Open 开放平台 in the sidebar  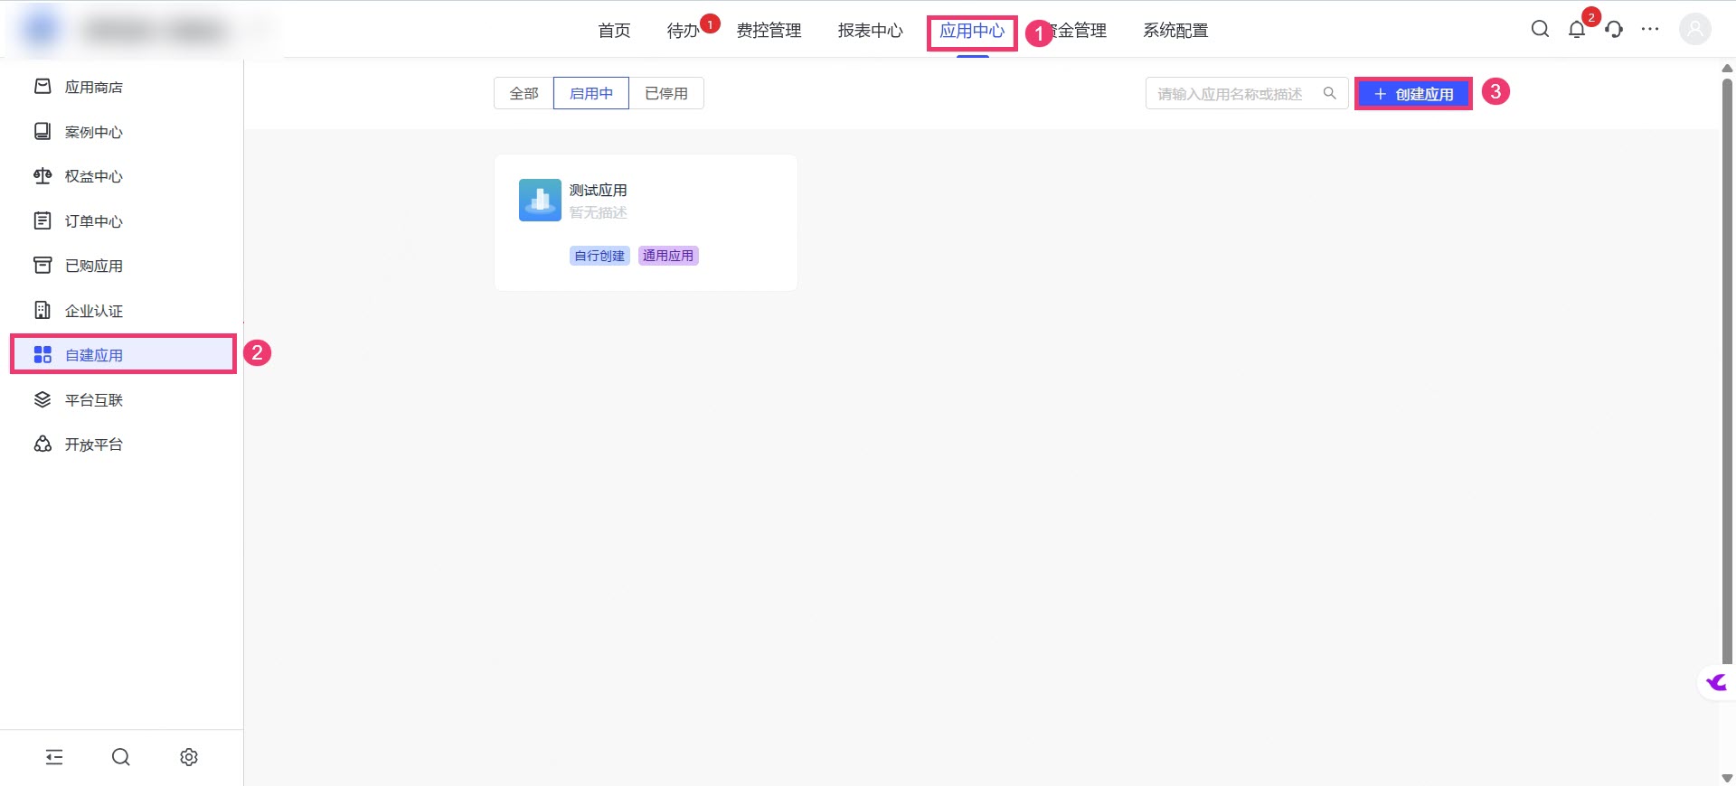click(x=93, y=444)
